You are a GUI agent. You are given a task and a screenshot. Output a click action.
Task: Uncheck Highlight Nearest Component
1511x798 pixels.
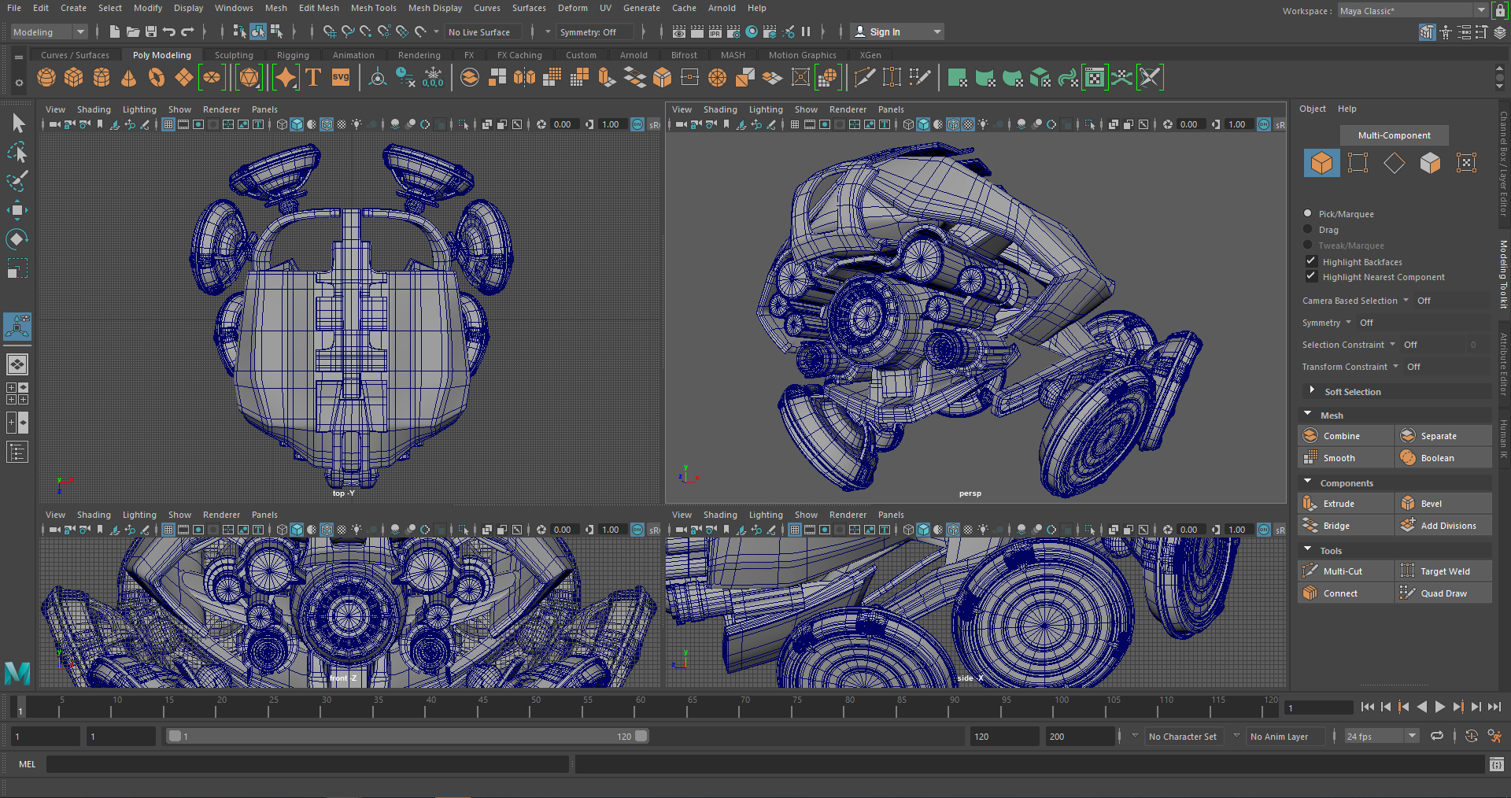[x=1311, y=277]
